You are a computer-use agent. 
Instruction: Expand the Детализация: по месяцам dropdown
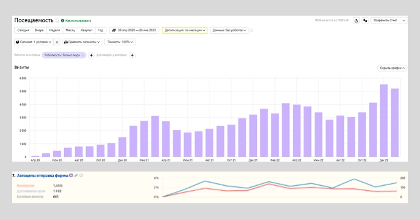pyautogui.click(x=185, y=30)
